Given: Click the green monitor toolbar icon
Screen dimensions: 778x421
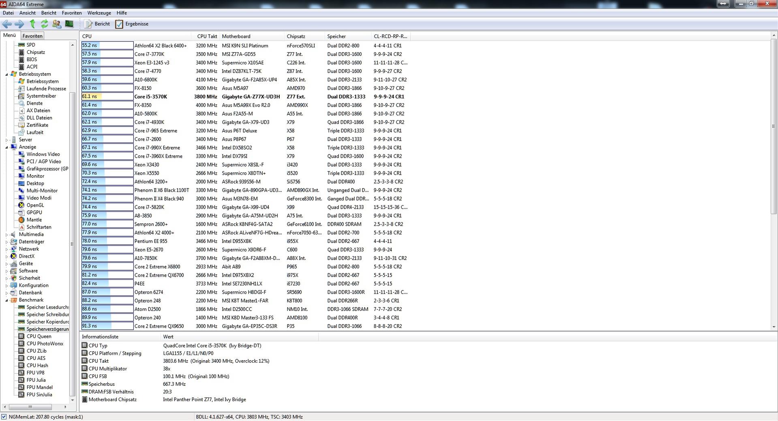Looking at the screenshot, I should click(x=69, y=24).
